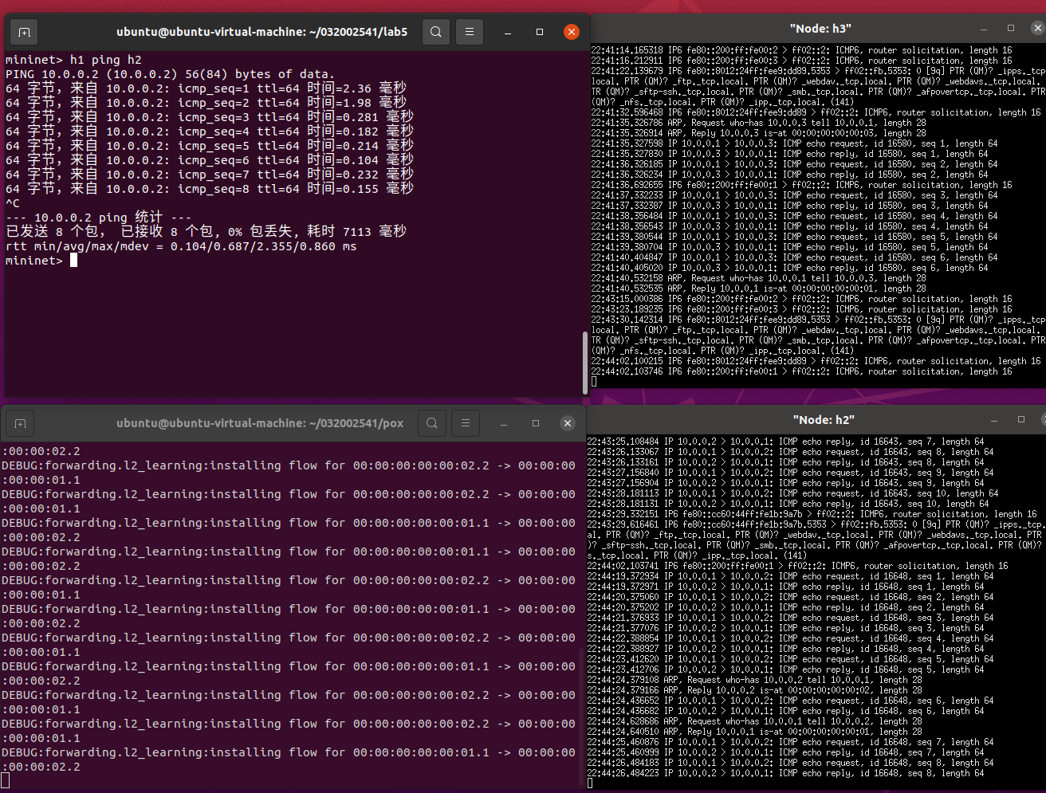Close the "Node: h3" window
The height and width of the screenshot is (793, 1046).
click(x=1037, y=28)
